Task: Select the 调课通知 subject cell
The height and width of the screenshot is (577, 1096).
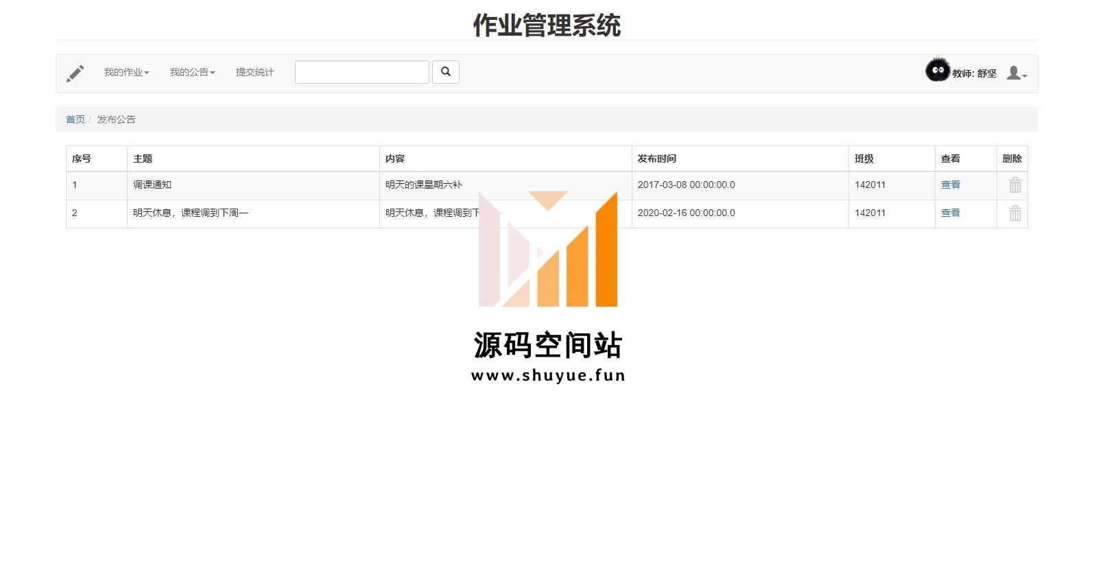Action: point(253,185)
